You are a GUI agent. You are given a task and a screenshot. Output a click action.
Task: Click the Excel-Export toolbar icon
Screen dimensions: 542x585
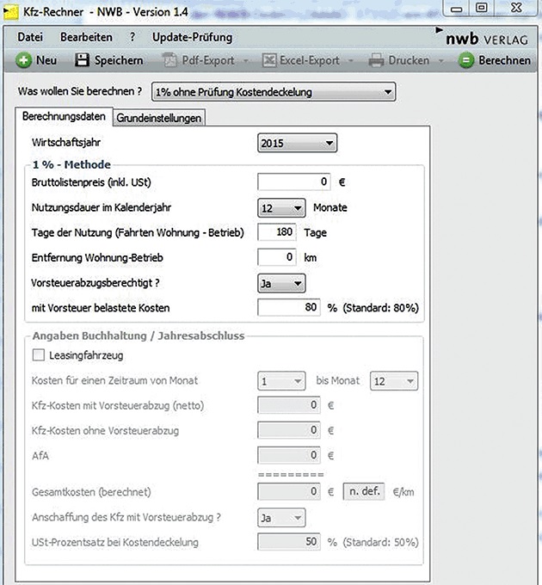(268, 60)
